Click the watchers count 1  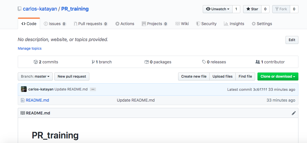point(236,9)
